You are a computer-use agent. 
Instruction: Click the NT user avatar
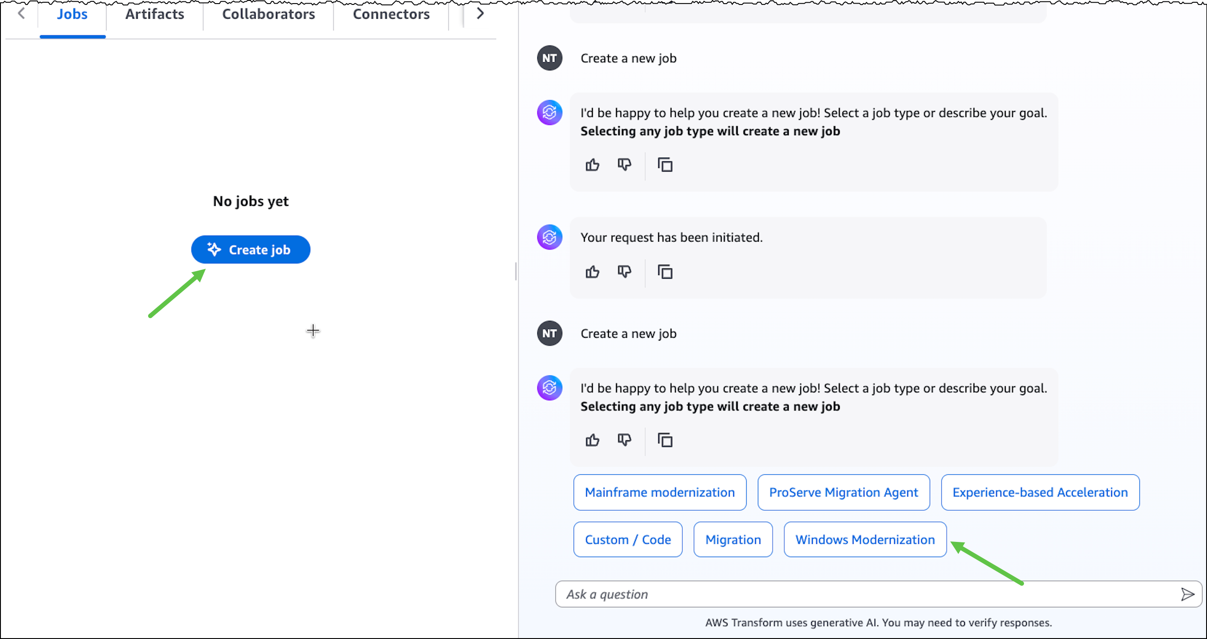coord(549,58)
